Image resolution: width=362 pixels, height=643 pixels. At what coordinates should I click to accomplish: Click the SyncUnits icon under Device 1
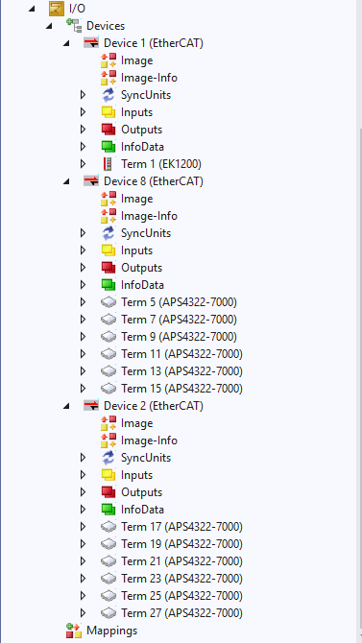coord(109,95)
